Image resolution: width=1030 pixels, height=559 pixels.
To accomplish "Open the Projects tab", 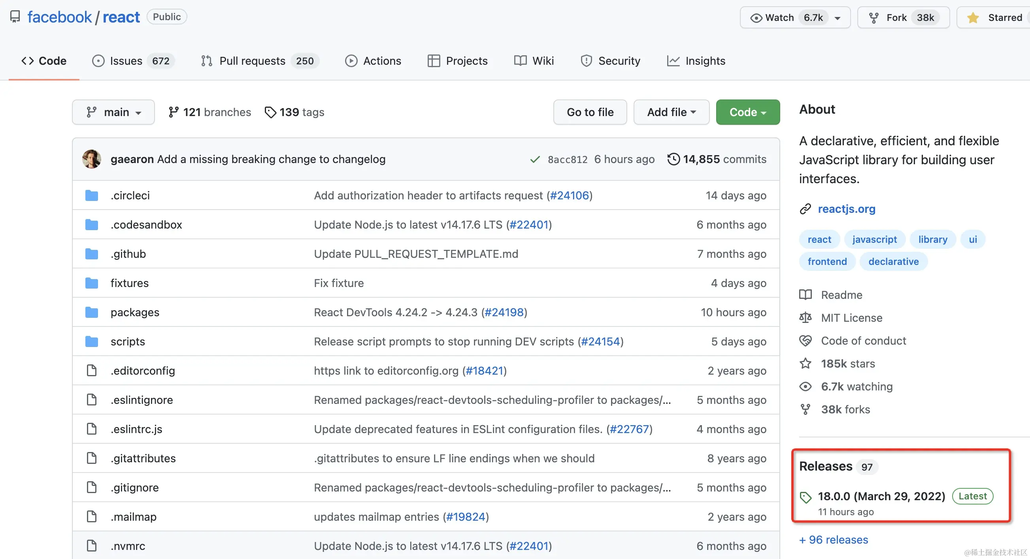I will 457,61.
